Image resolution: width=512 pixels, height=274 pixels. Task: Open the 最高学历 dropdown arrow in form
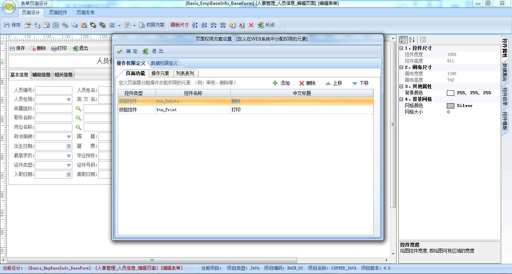69,156
